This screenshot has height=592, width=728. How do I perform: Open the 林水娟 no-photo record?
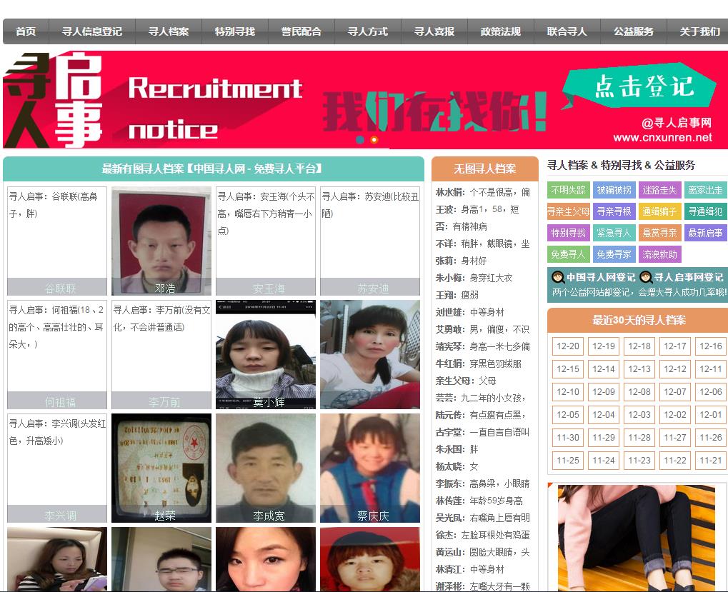(483, 192)
